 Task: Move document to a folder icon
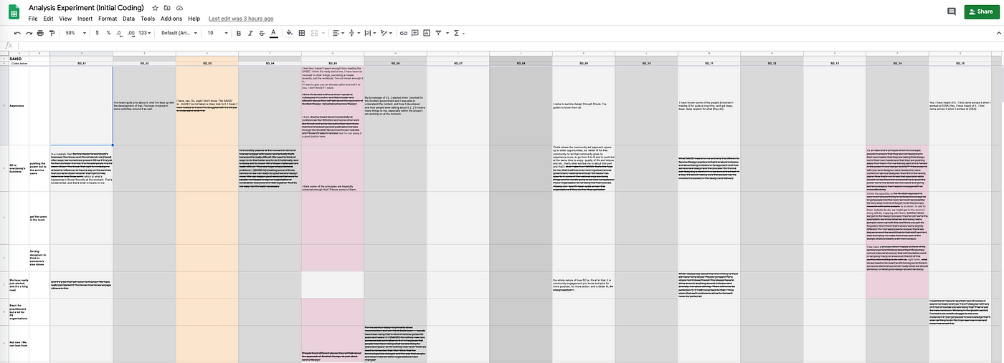(x=167, y=8)
